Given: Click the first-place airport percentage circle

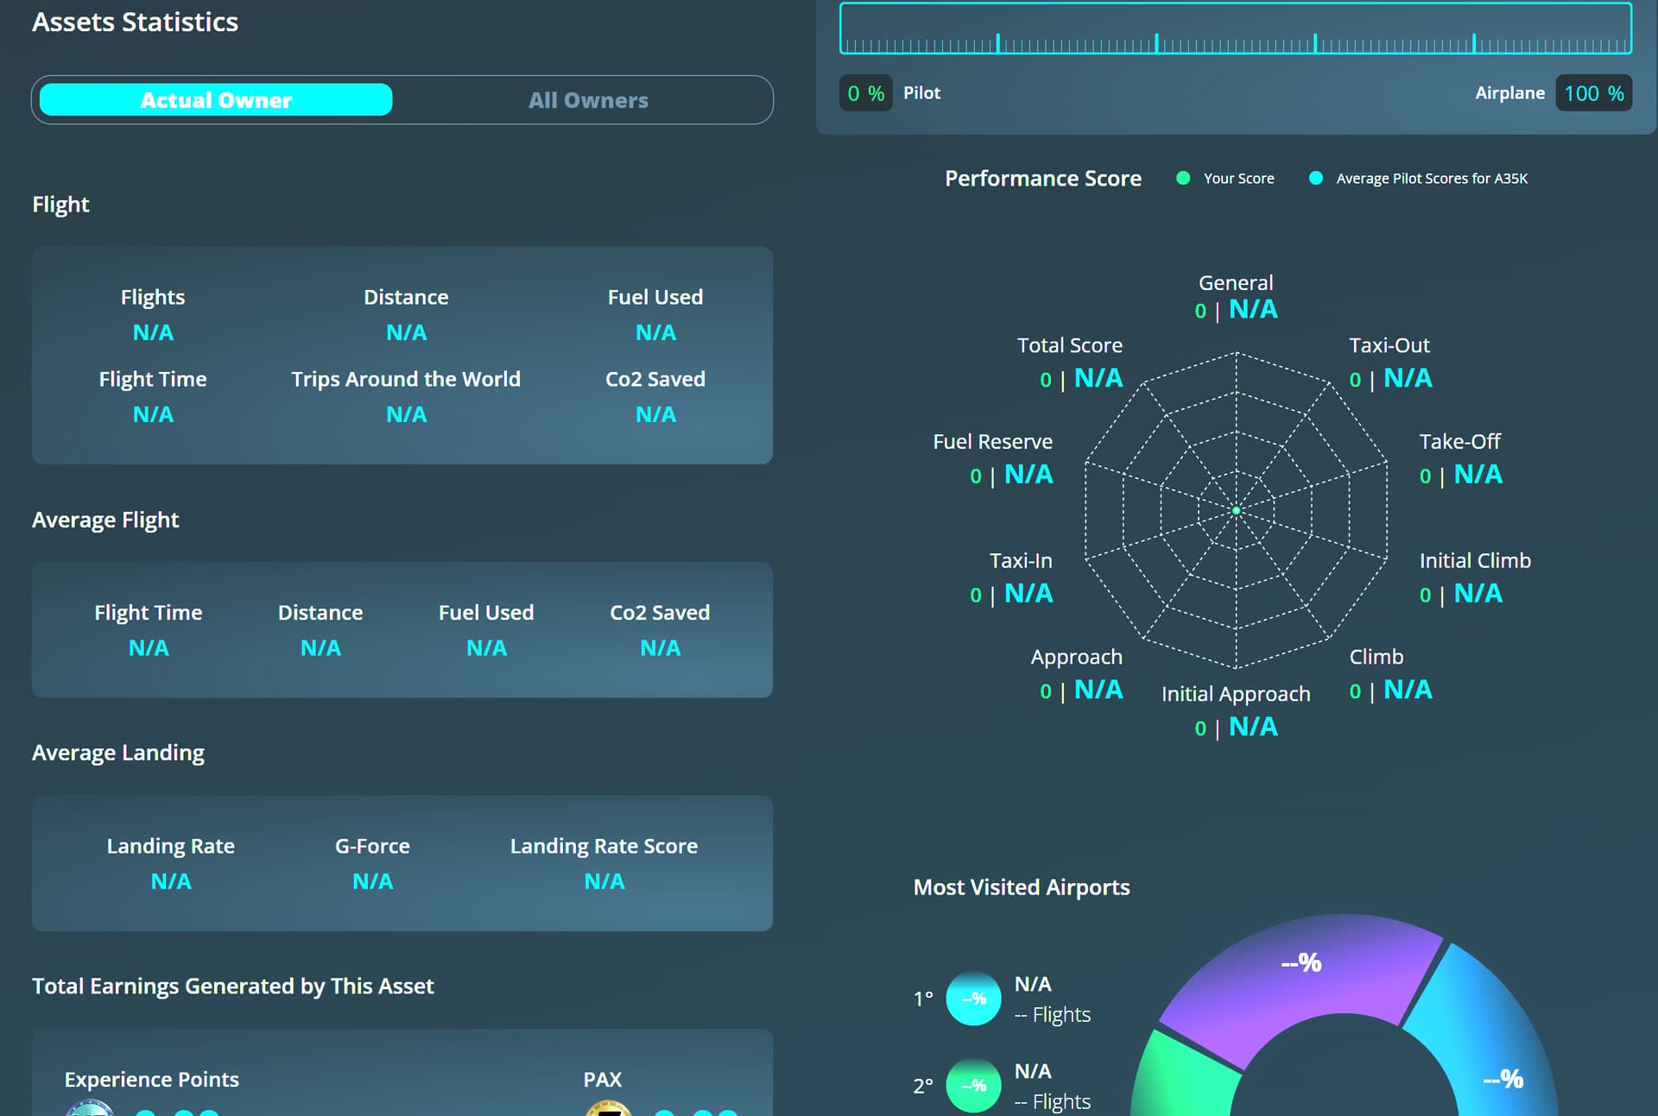Looking at the screenshot, I should [x=973, y=999].
